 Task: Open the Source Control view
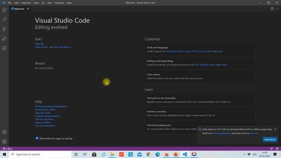(x=4, y=29)
